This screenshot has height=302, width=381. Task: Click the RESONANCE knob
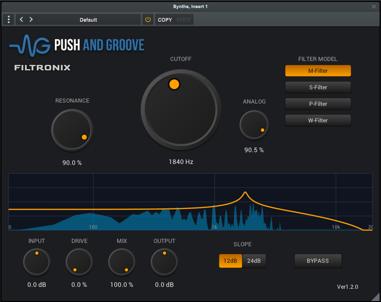(72, 130)
